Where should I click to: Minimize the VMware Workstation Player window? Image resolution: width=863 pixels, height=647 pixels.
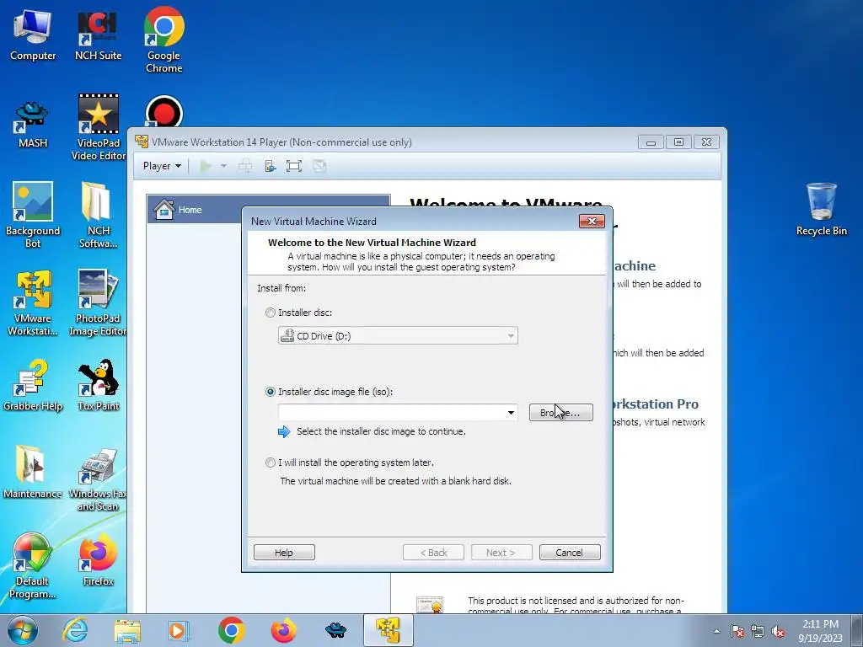pyautogui.click(x=651, y=142)
